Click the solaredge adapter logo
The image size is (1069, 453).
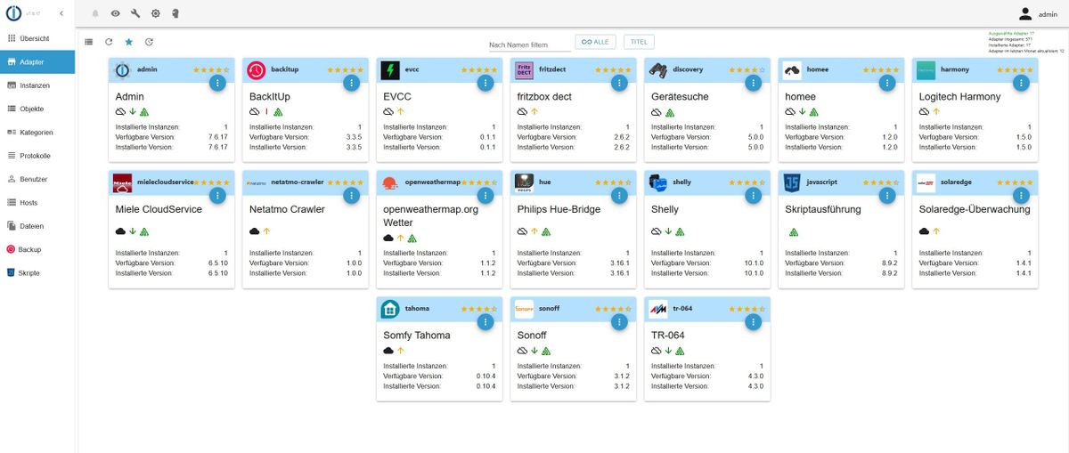[926, 182]
